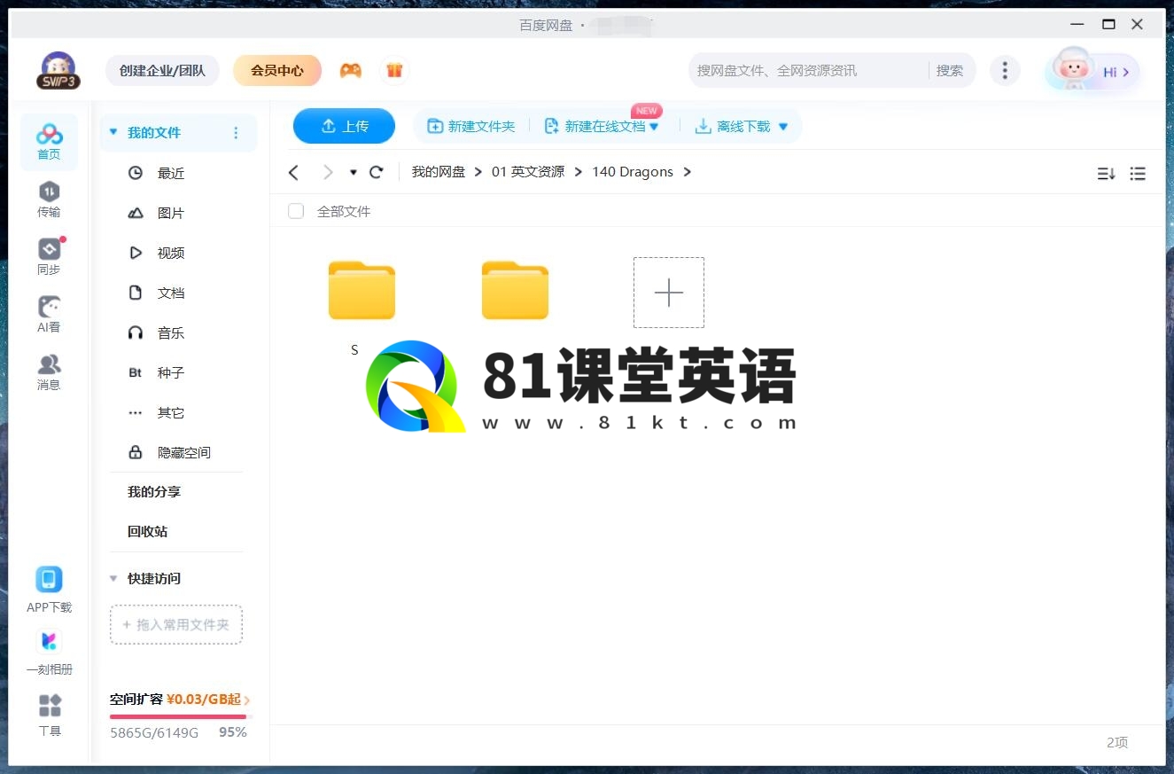Expand chevron after 01 英文资源 breadcrumb

point(579,172)
